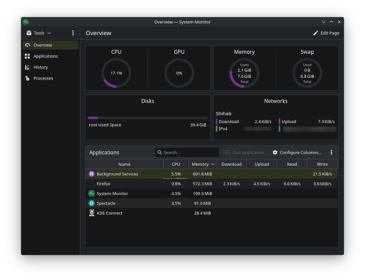Screen dimensions: 365x280
Task: Click the Quit Application button
Action: 244,152
